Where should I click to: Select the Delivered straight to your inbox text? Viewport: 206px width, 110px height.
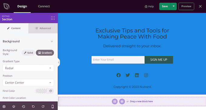[132, 46]
